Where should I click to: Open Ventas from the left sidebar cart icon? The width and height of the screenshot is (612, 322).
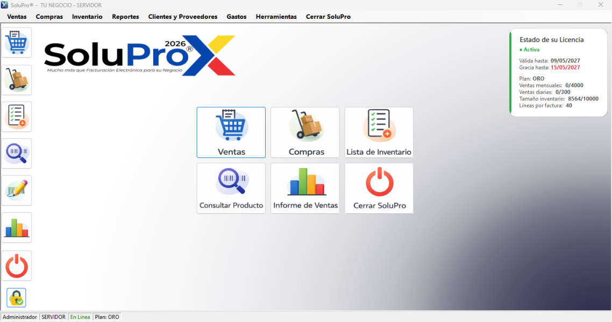click(x=16, y=42)
